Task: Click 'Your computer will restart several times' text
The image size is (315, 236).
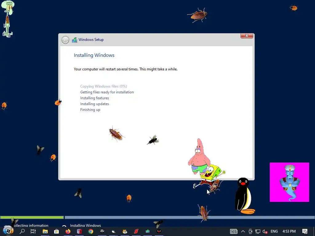Action: pos(126,69)
